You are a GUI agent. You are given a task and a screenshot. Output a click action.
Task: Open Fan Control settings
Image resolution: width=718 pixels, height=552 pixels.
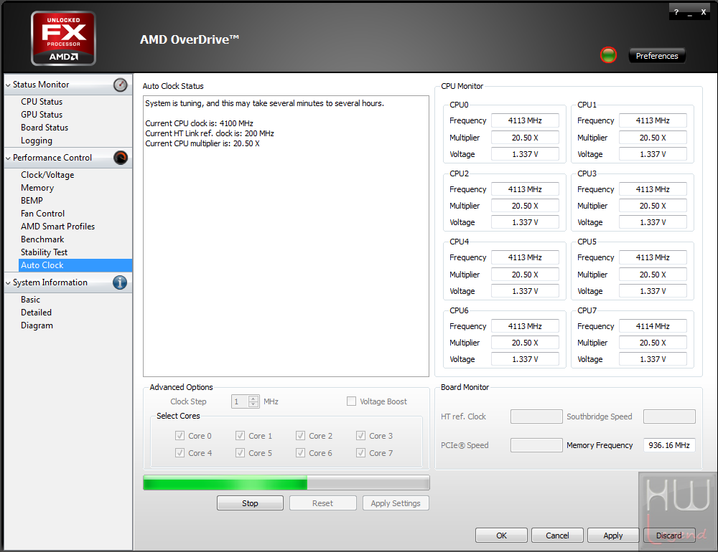click(42, 214)
